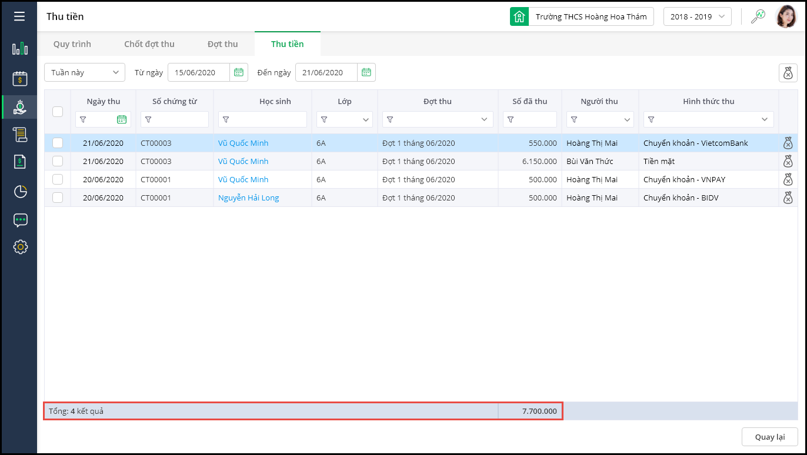Screen dimensions: 807x455
Task: Open the chat messages sidebar icon
Action: click(x=20, y=220)
